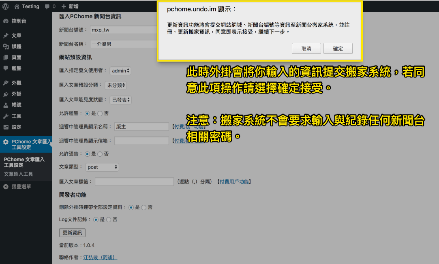
Task: Collapse the sidebar with 摺疊選單 arrow icon
Action: (6, 187)
